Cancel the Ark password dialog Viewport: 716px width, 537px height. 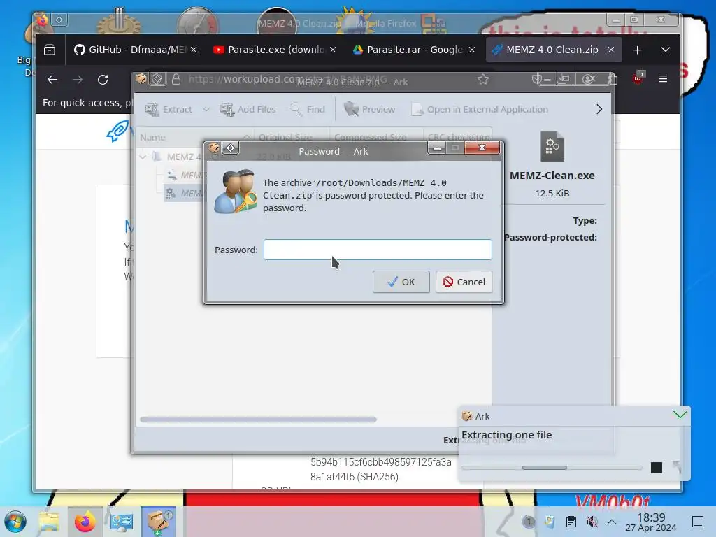click(x=464, y=282)
